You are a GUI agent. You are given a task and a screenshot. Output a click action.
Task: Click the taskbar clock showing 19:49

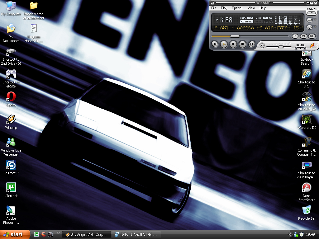(311, 235)
